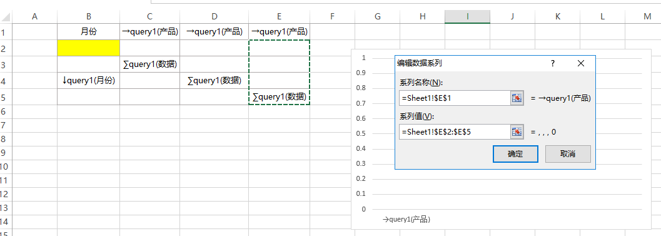Viewport: 661px width, 236px height.
Task: Focus the 系列值 input field
Action: point(455,131)
